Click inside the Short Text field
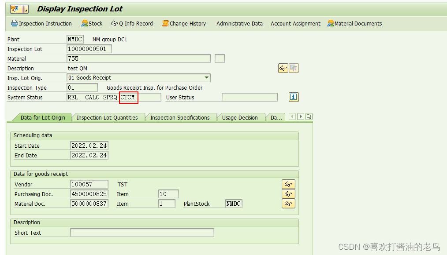447x255 pixels. click(142, 233)
